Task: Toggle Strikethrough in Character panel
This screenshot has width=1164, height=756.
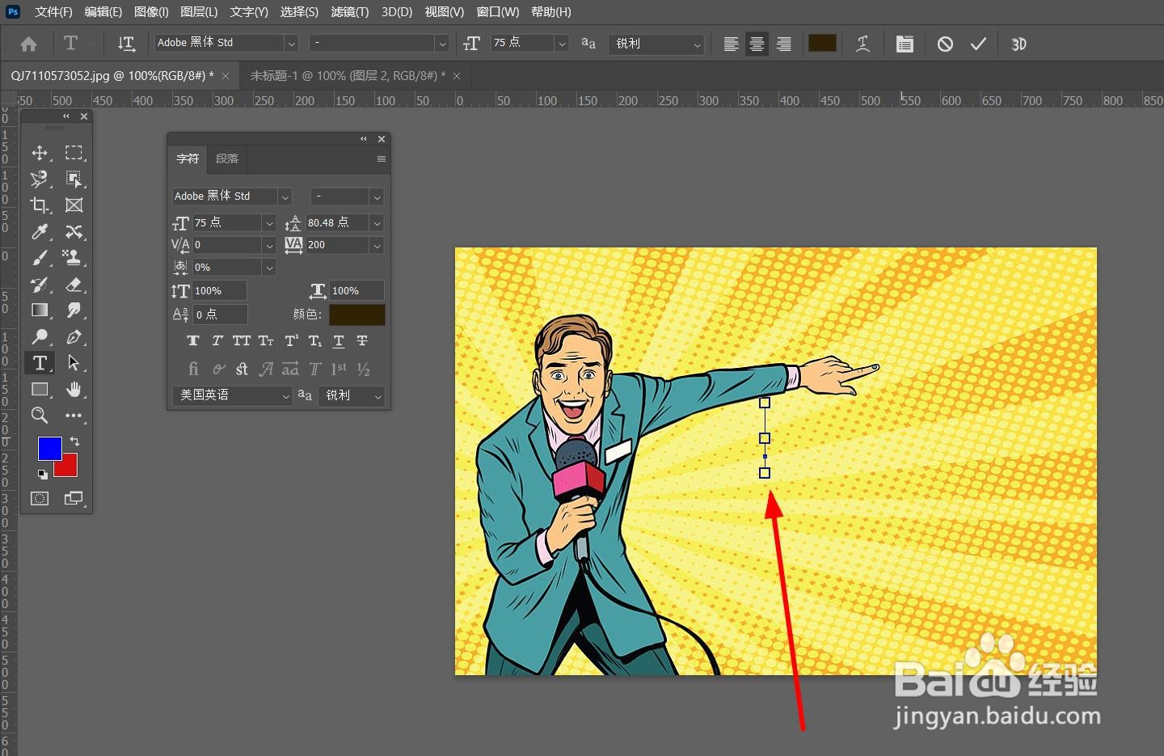Action: coord(362,341)
